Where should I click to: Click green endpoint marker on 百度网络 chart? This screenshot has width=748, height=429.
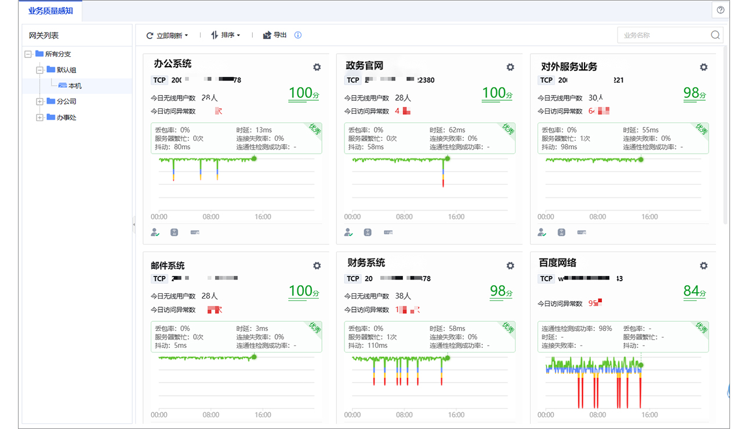pos(641,365)
